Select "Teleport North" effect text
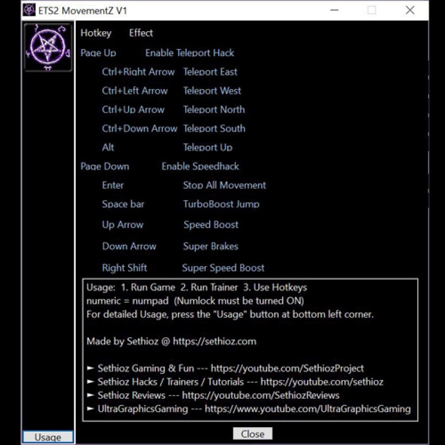The width and height of the screenshot is (445, 445). pos(214,110)
